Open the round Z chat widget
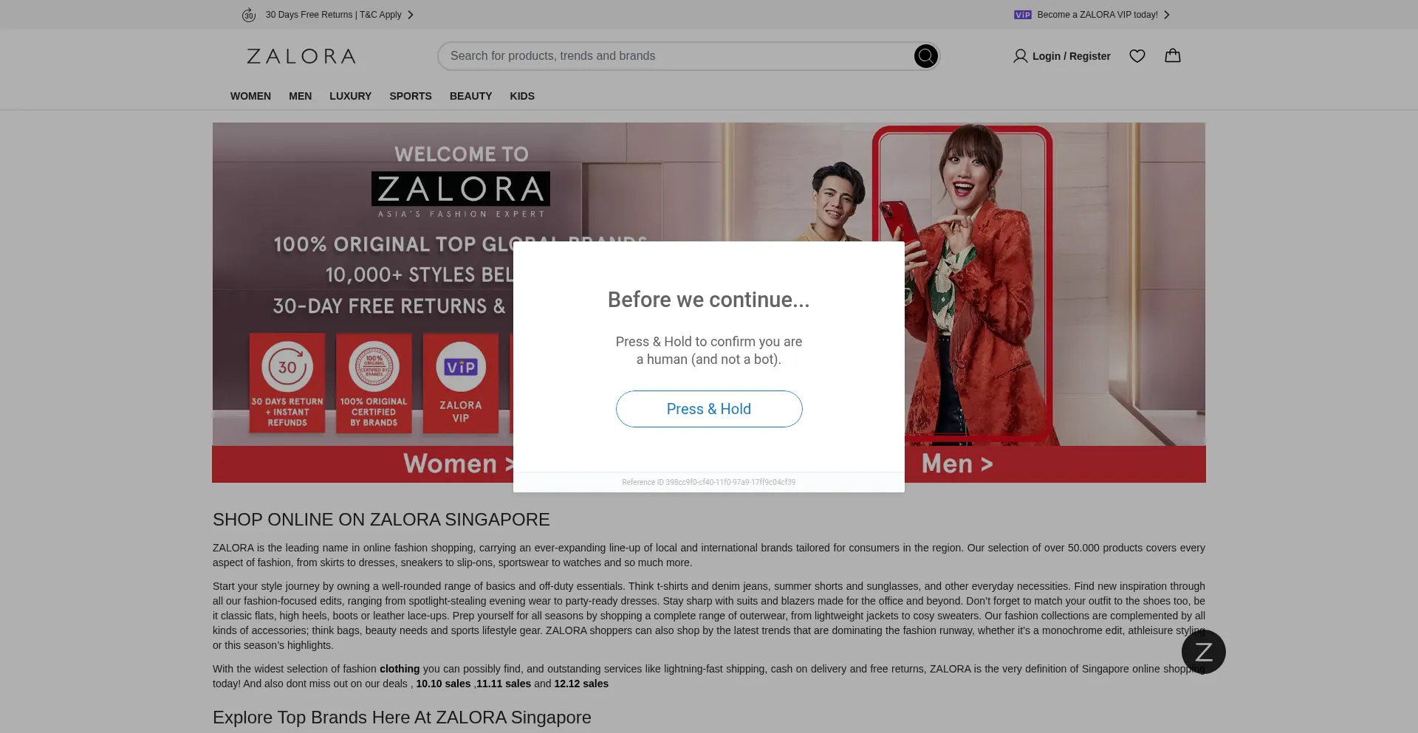The image size is (1418, 733). click(1204, 652)
